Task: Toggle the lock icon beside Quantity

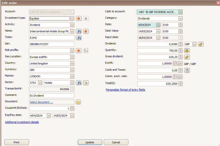Action: [187, 50]
